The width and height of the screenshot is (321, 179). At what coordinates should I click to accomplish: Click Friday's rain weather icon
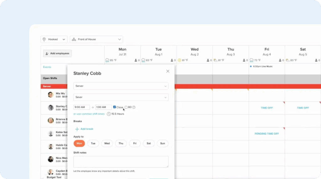[252, 60]
